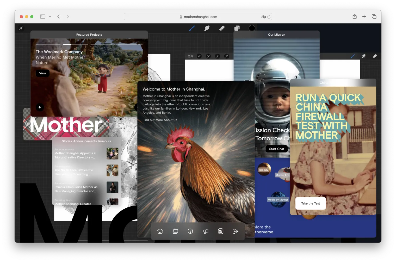Select the blue paintbrush tool in the top canvas toolbar
Viewport: 396px width, 262px height.
pyautogui.click(x=192, y=28)
